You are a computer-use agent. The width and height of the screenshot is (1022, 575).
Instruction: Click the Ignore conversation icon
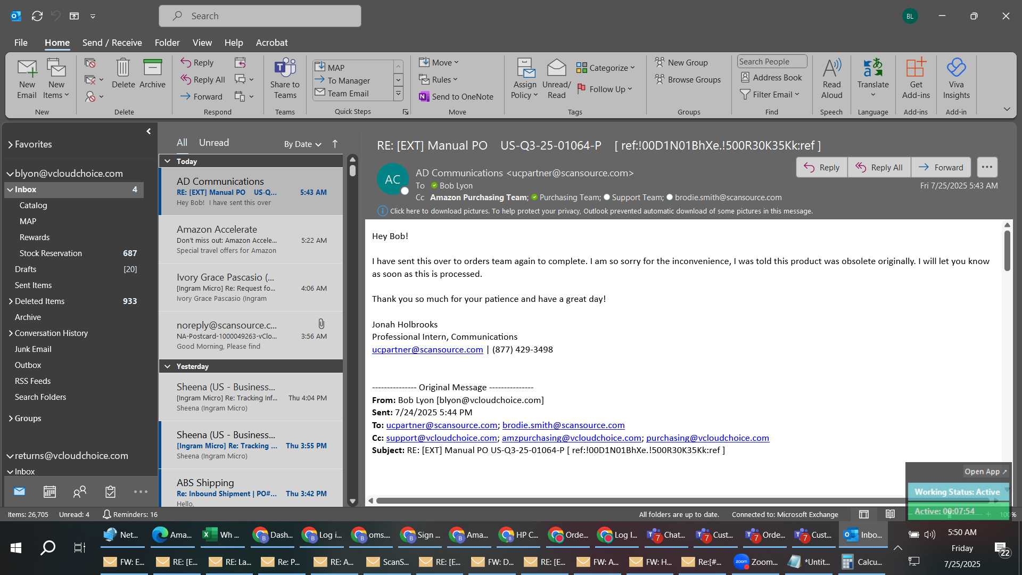tap(90, 63)
